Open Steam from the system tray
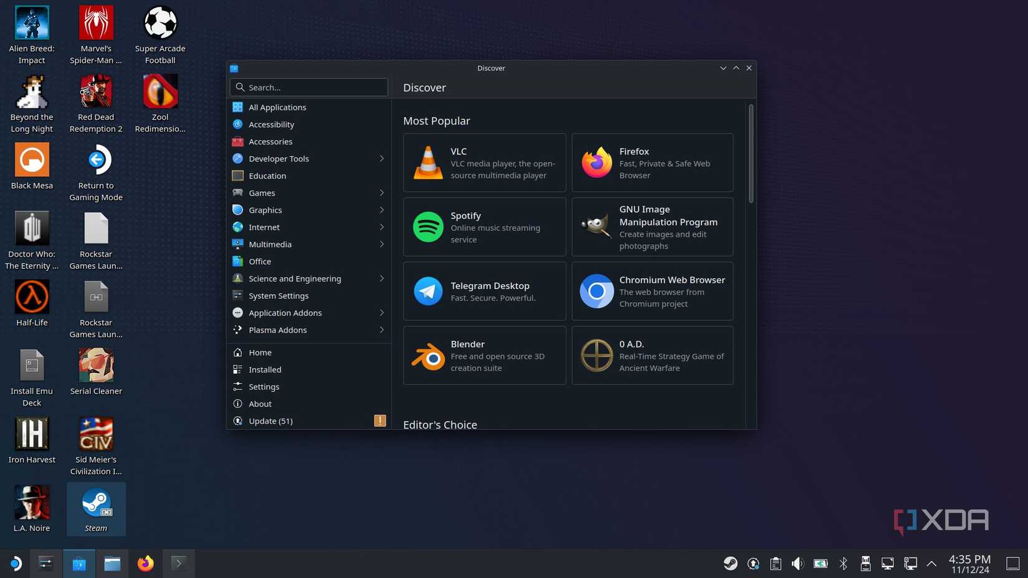 [730, 563]
